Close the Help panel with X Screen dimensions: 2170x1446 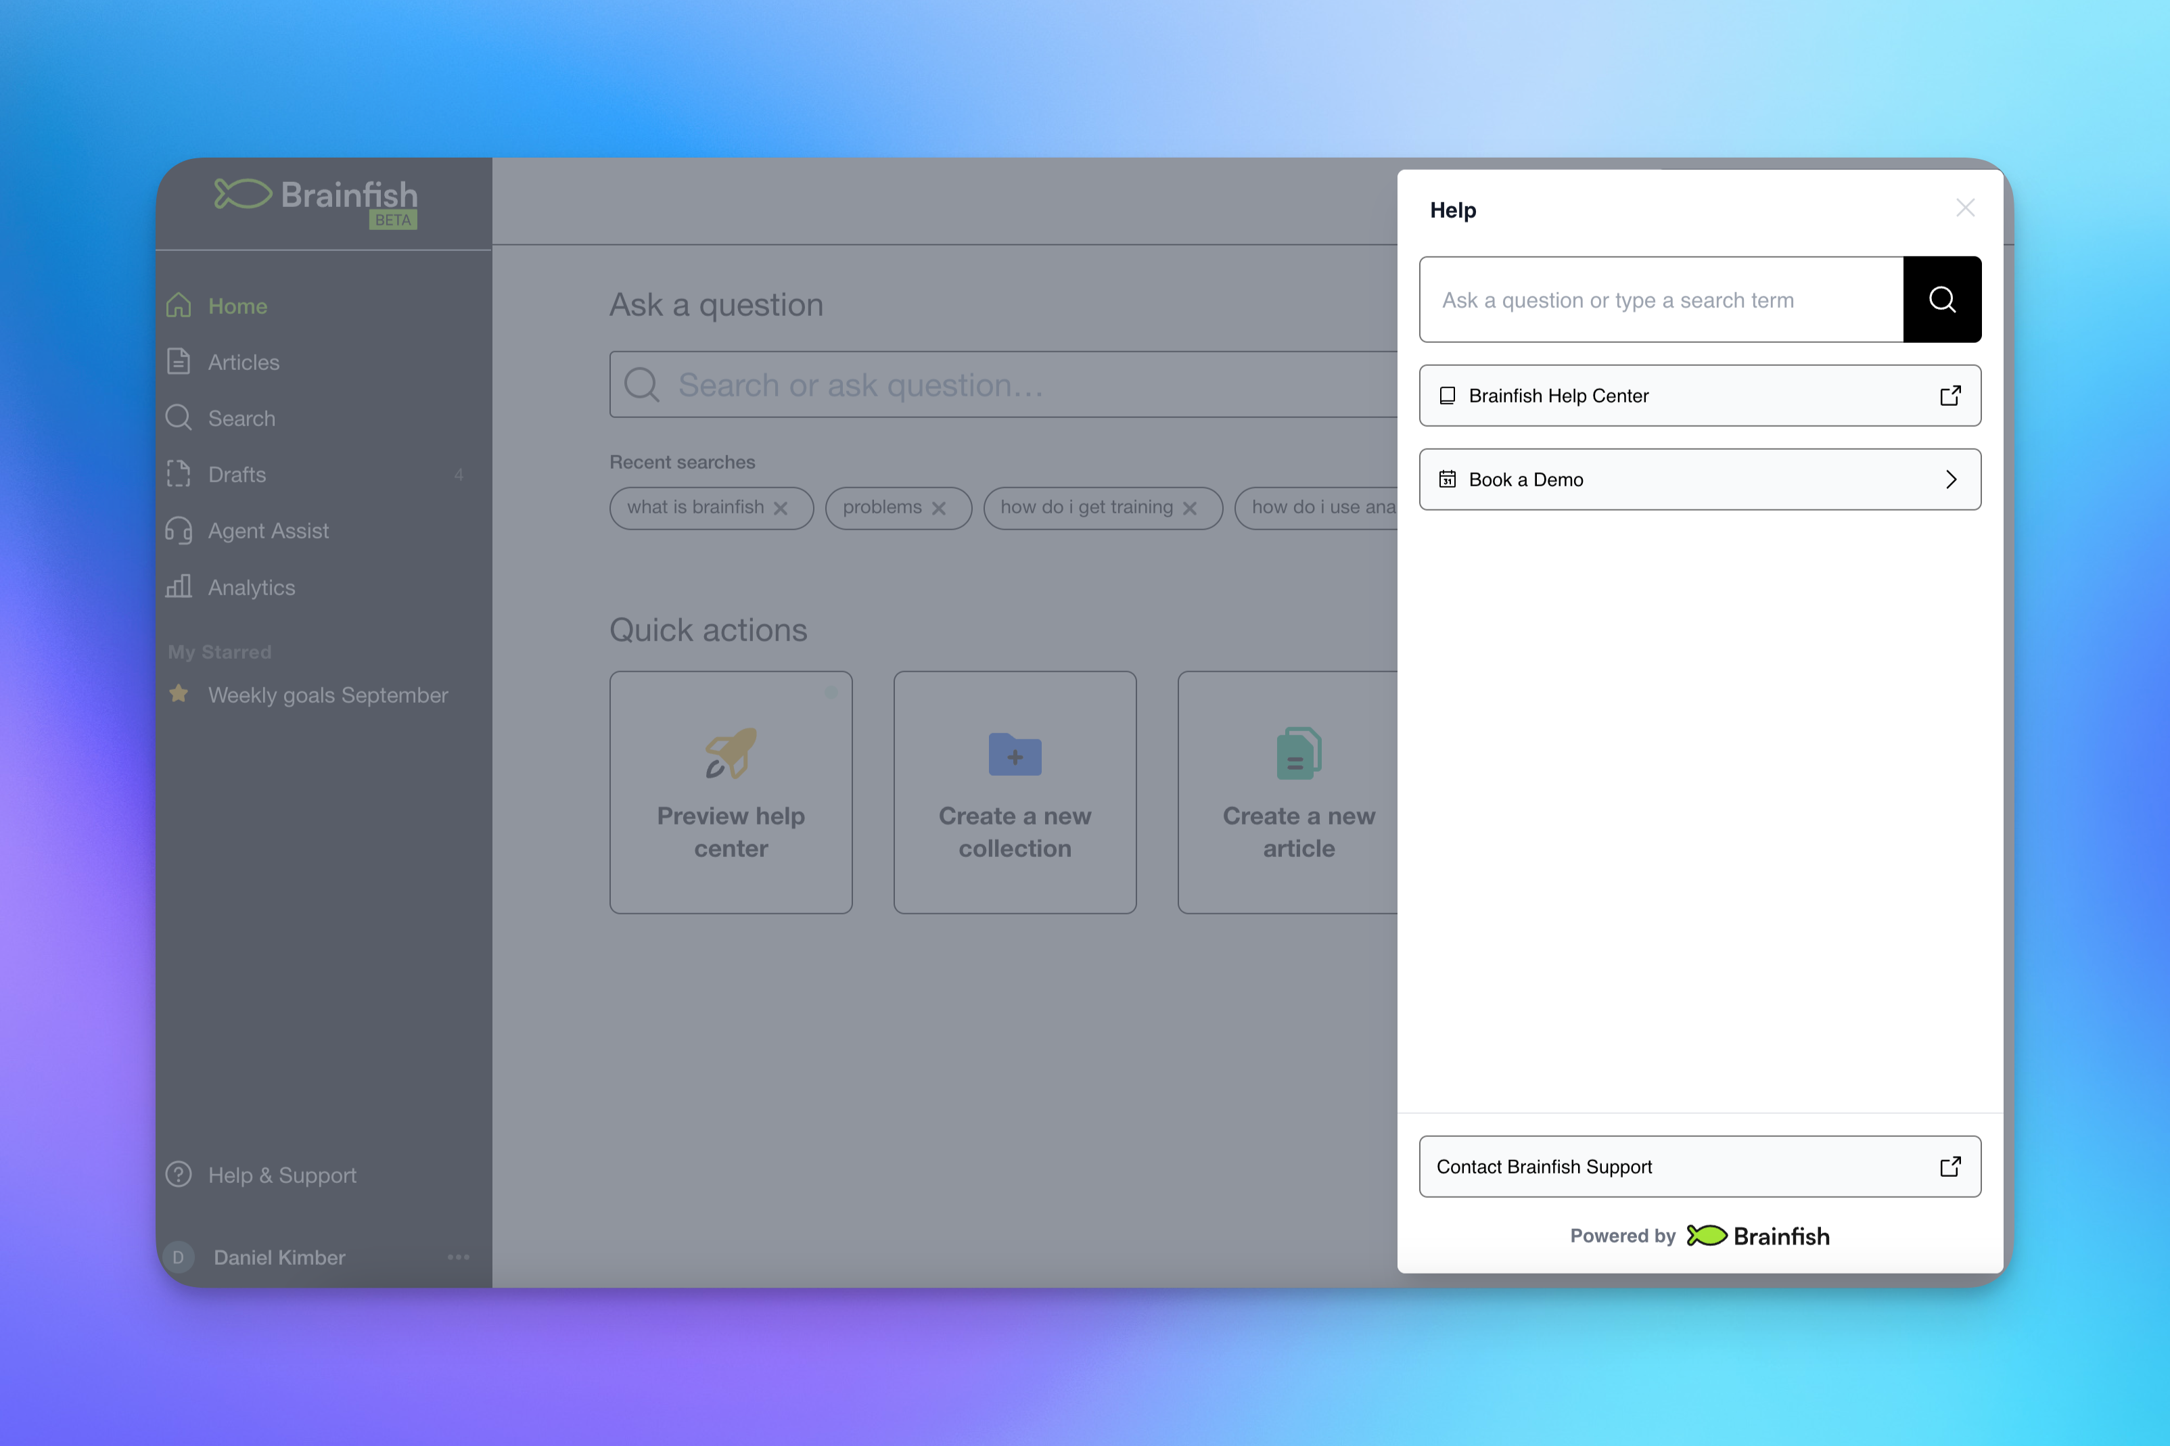pyautogui.click(x=1965, y=208)
